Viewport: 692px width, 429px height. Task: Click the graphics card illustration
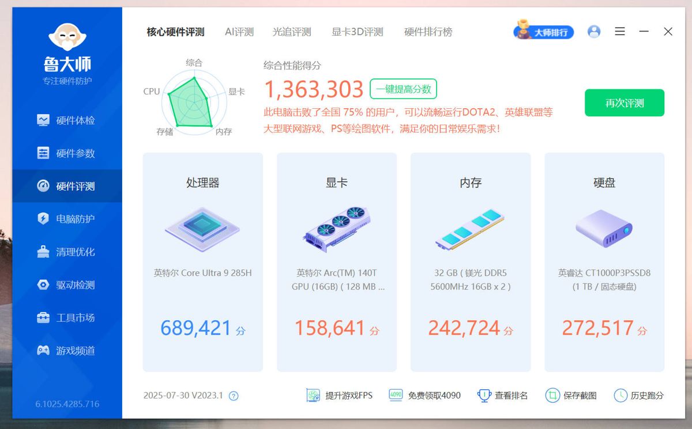pyautogui.click(x=337, y=229)
